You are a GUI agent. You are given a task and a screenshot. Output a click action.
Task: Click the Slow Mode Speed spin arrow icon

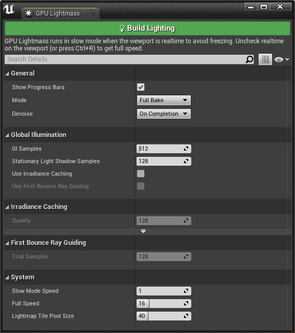pos(186,291)
